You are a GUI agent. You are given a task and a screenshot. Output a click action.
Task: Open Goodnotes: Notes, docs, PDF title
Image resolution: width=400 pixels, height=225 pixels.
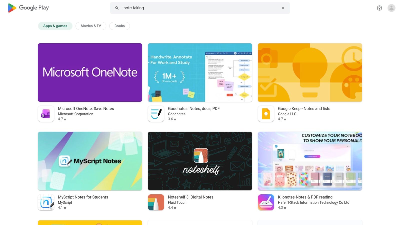[194, 108]
